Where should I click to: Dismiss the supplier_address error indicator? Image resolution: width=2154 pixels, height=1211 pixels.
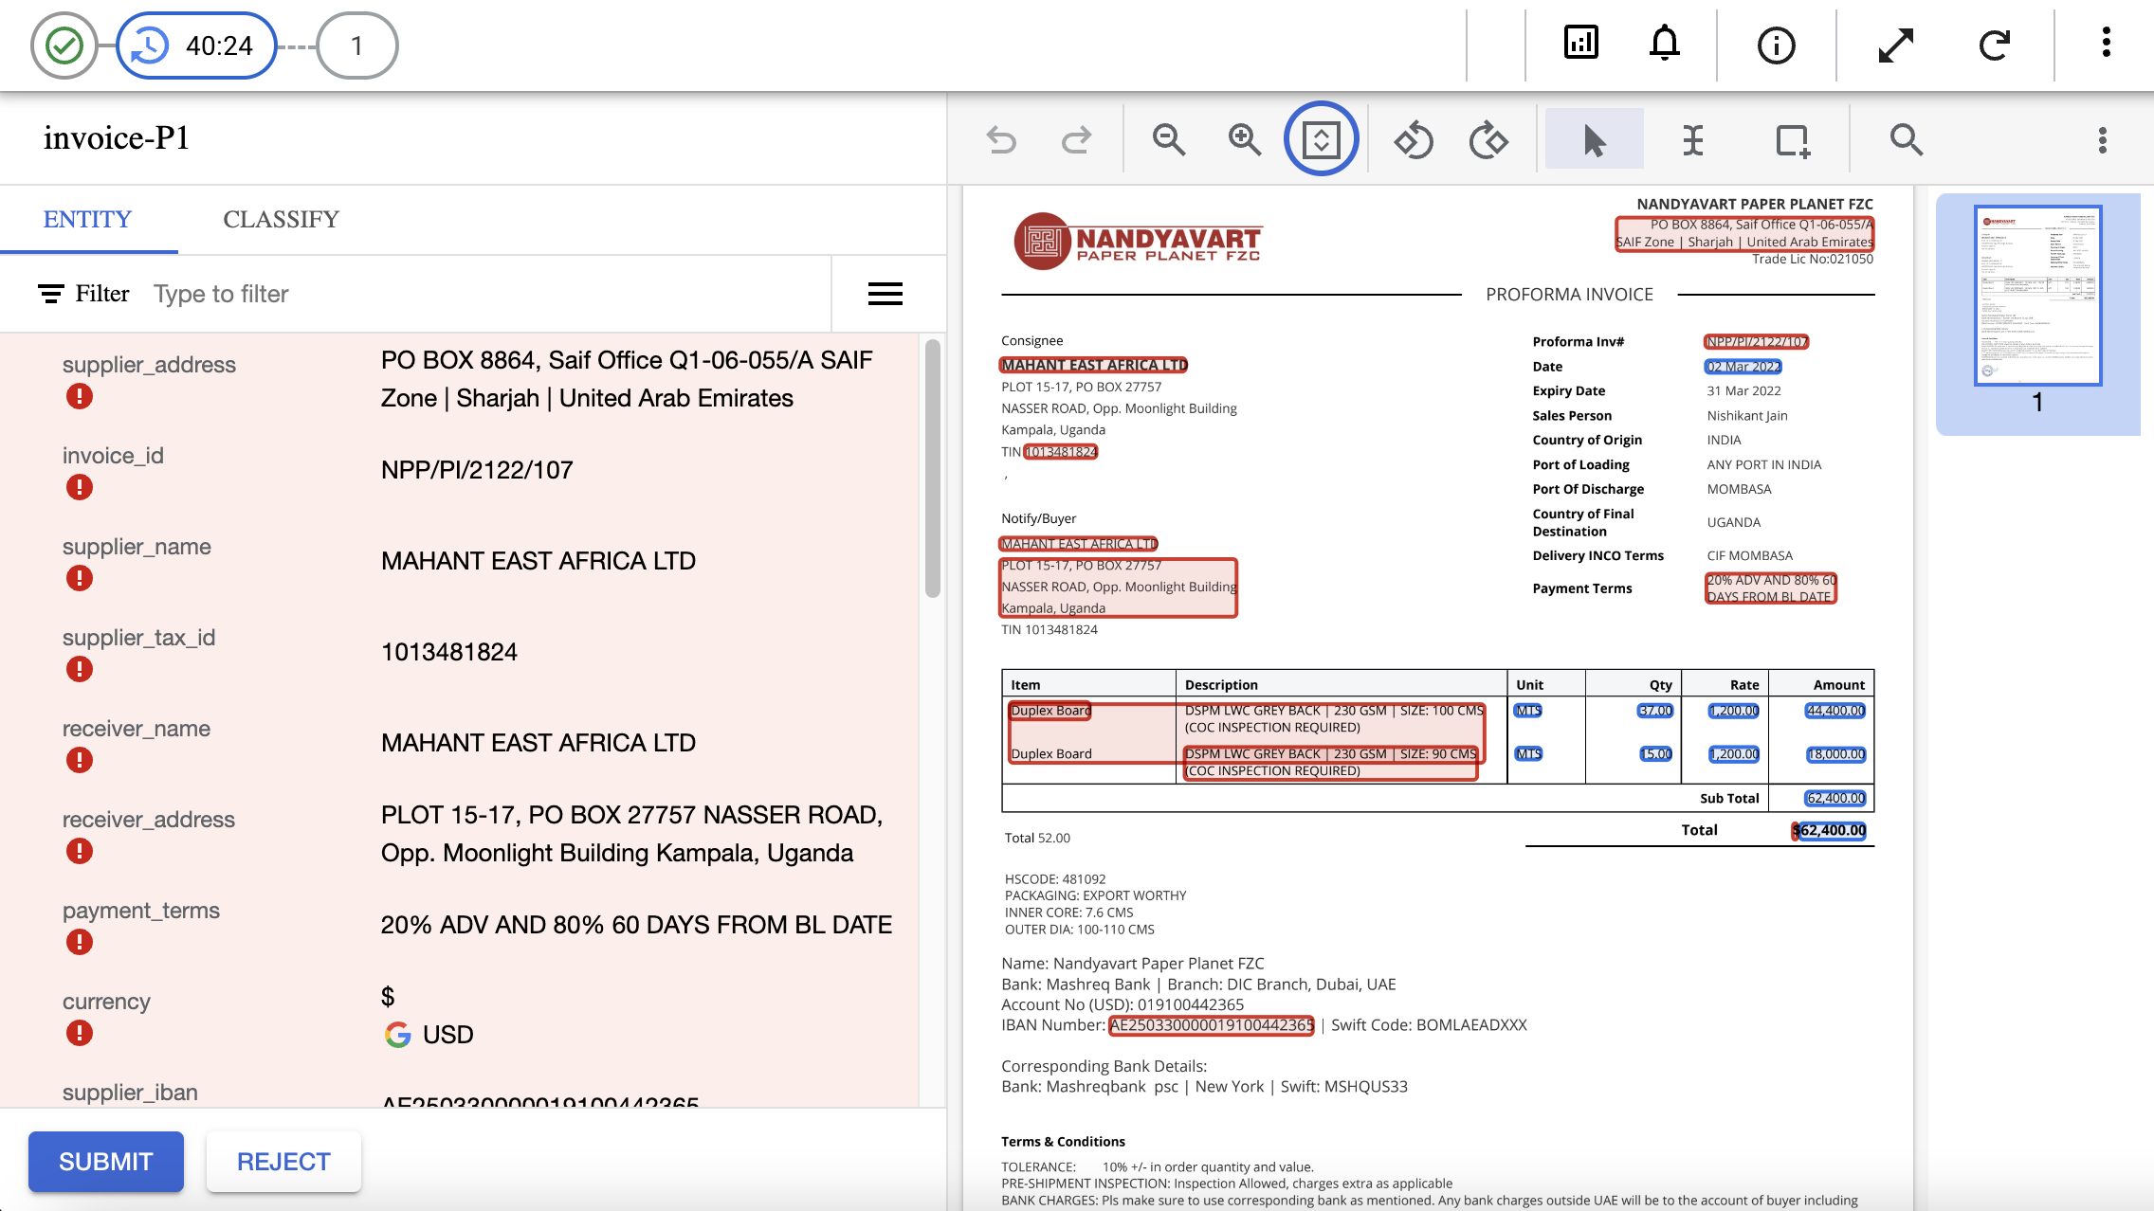pyautogui.click(x=79, y=395)
